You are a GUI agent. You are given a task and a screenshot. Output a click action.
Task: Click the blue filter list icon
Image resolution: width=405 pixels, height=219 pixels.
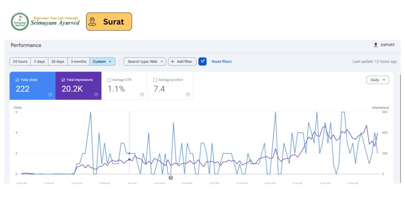pyautogui.click(x=202, y=61)
